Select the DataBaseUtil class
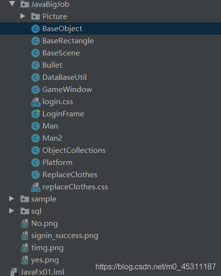 tap(65, 77)
